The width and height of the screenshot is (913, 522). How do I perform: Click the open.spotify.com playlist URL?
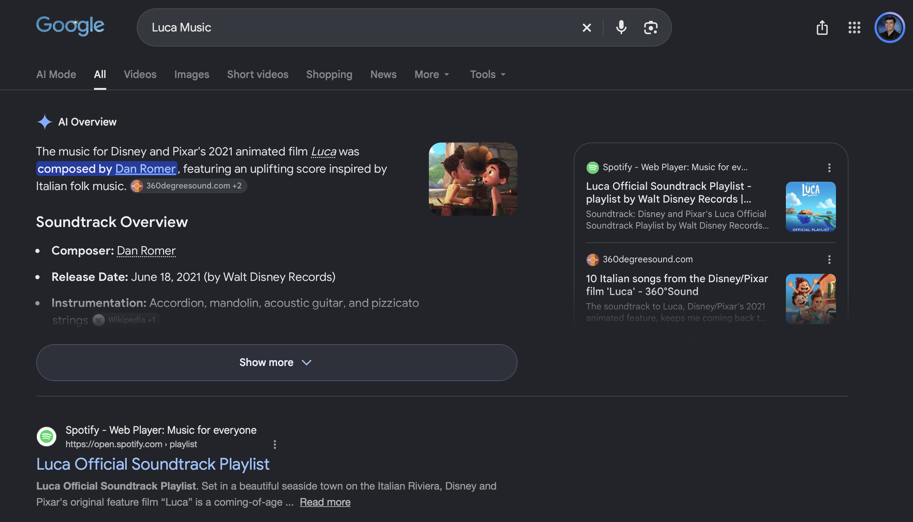131,444
